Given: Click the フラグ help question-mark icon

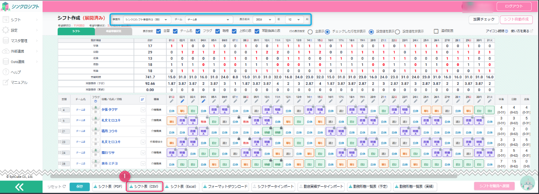Looking at the screenshot, I should pos(96,101).
